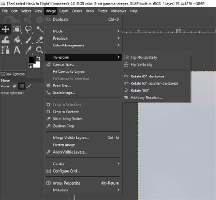Select the Color Picker eyedropper tool
This screenshot has width=216, height=200.
(x=29, y=50)
